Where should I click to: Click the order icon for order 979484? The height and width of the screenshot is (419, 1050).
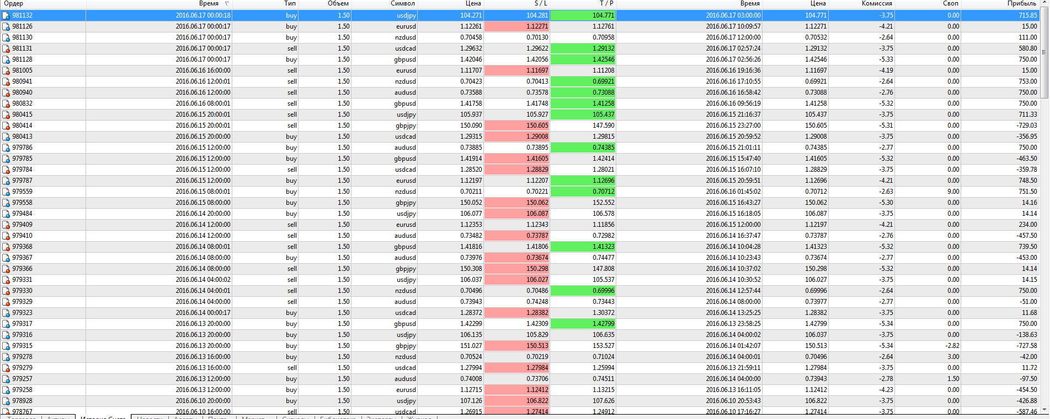(x=6, y=214)
